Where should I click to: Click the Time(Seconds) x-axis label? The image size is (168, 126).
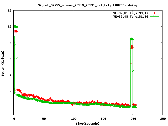pyautogui.click(x=87, y=124)
